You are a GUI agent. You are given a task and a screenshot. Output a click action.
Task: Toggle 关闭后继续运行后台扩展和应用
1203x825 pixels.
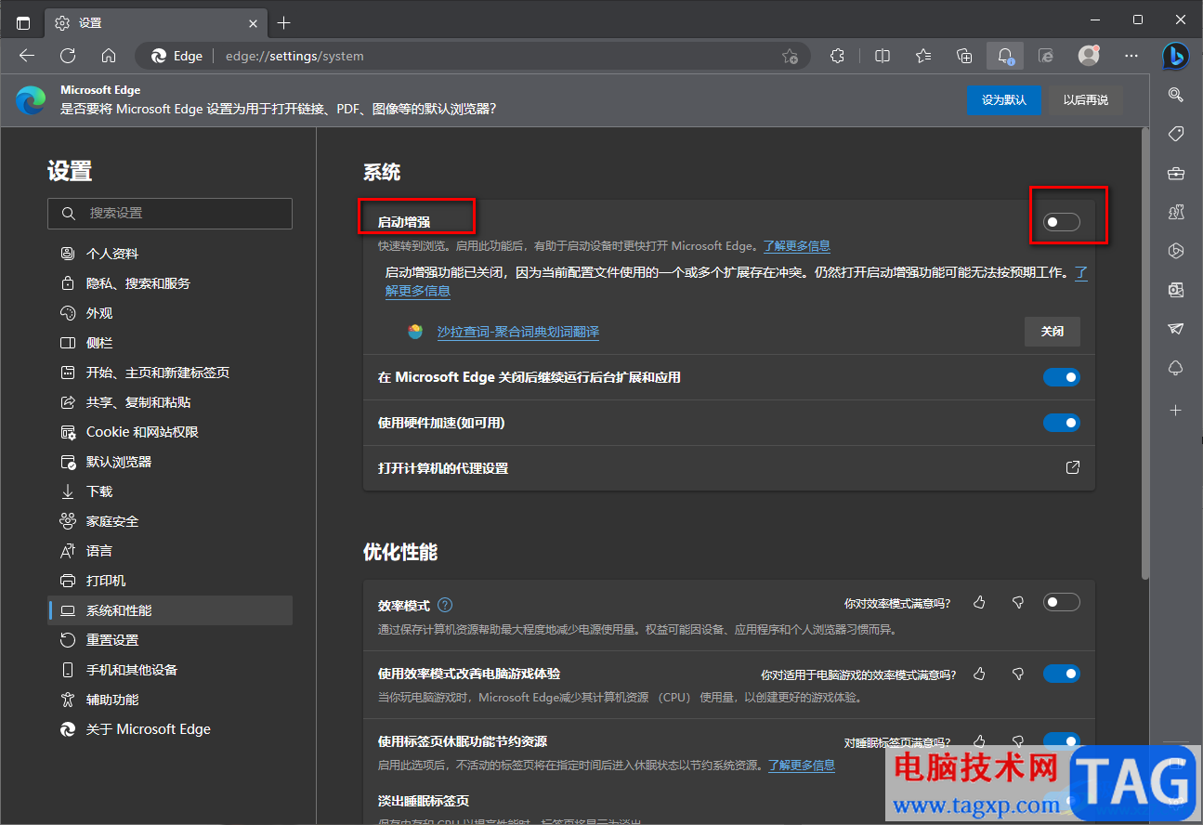(x=1062, y=377)
